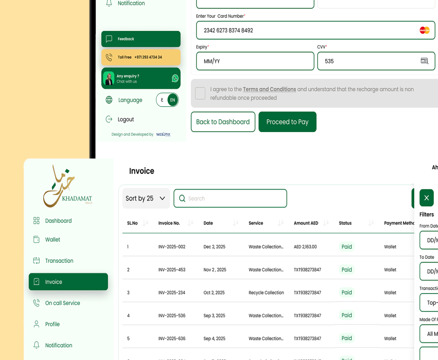Viewport: 438px width, 360px height.
Task: Toggle the EN language option
Action: [x=172, y=100]
